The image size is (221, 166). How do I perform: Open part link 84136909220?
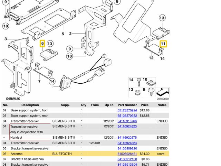127,148
